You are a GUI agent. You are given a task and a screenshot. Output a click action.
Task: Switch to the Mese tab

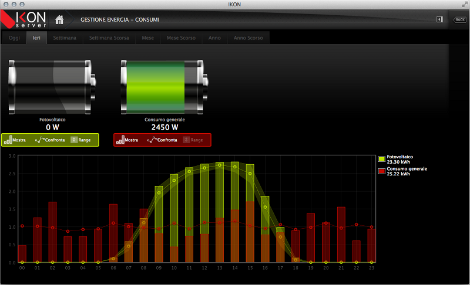click(x=148, y=38)
